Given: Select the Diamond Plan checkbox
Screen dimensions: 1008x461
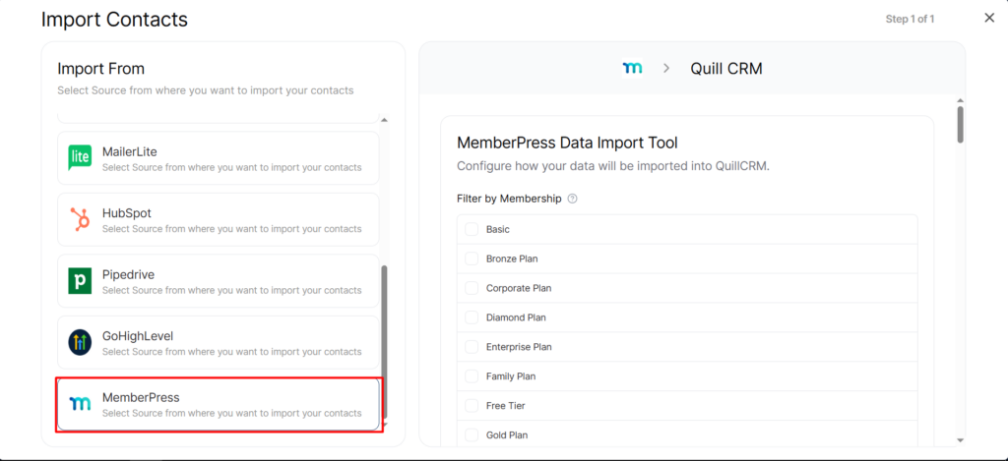Looking at the screenshot, I should pyautogui.click(x=472, y=317).
